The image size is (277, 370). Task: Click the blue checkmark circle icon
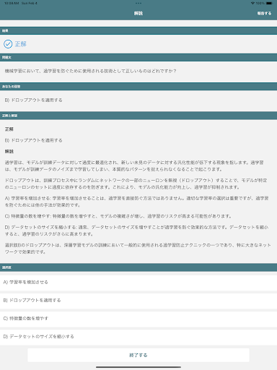(8, 44)
